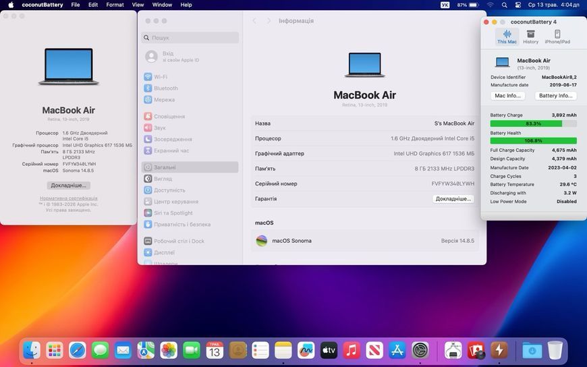
Task: Click the Battery Charge 83.3% bar
Action: click(534, 123)
